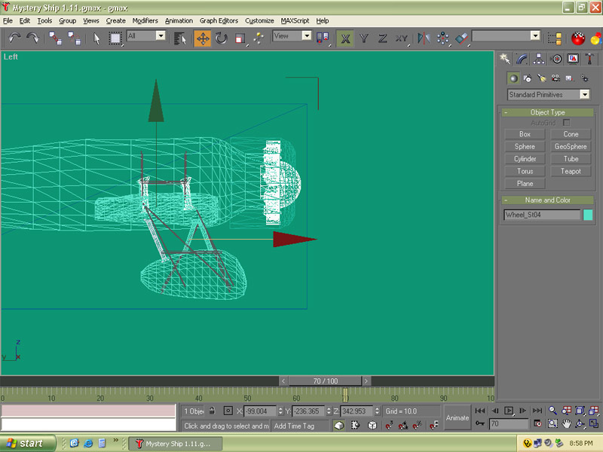Viewport: 603px width, 452px height.
Task: Click the object color swatch beside Wheel_St04
Action: pos(588,215)
